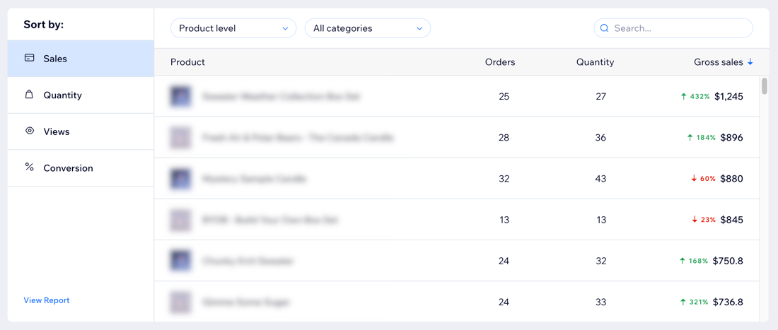This screenshot has height=330, width=778.
Task: Click the $750.8 gross sales value
Action: tap(728, 261)
